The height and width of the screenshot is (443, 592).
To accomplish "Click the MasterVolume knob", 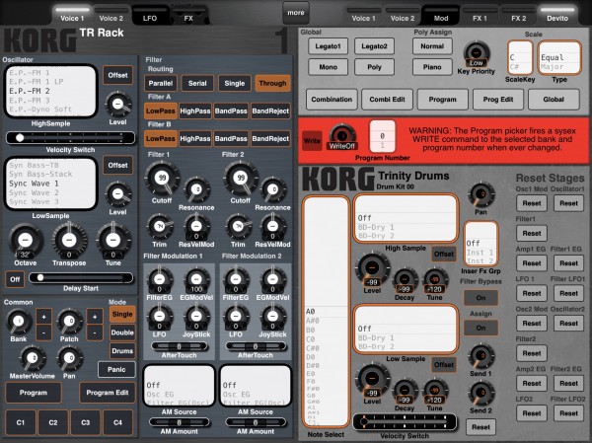I will (x=33, y=358).
